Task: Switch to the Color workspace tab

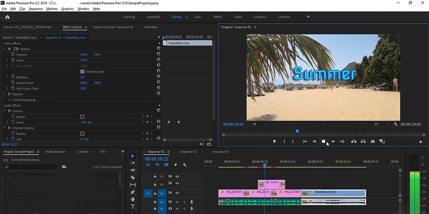Action: 197,17
